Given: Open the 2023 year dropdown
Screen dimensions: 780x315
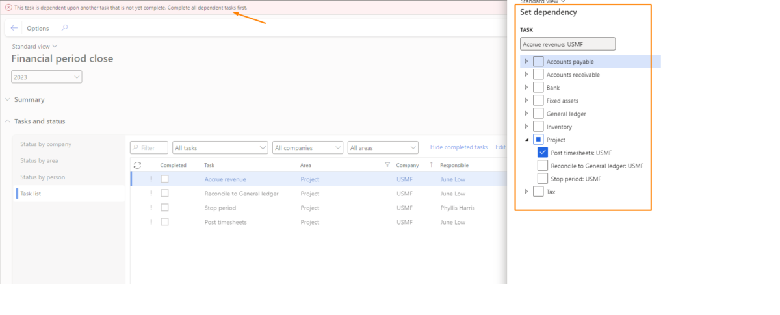Looking at the screenshot, I should coord(47,77).
